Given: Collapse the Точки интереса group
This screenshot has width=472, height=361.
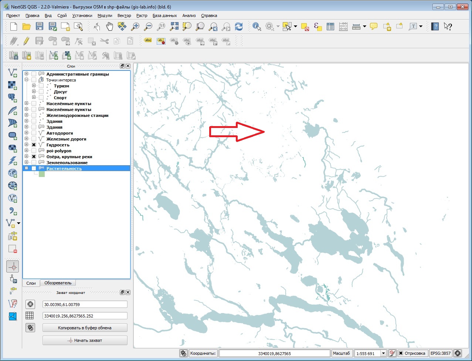Looking at the screenshot, I should tap(27, 80).
